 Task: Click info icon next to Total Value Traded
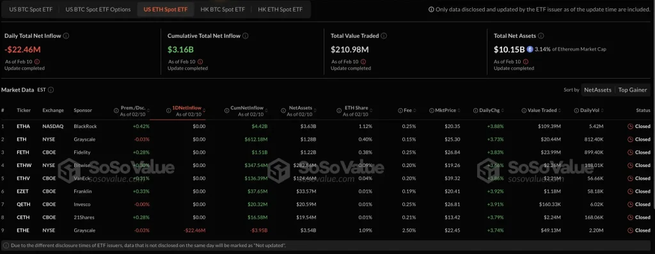coord(384,36)
